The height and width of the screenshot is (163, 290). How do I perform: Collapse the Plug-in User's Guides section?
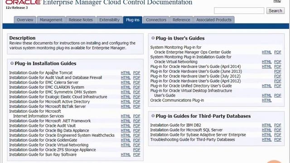(x=153, y=38)
